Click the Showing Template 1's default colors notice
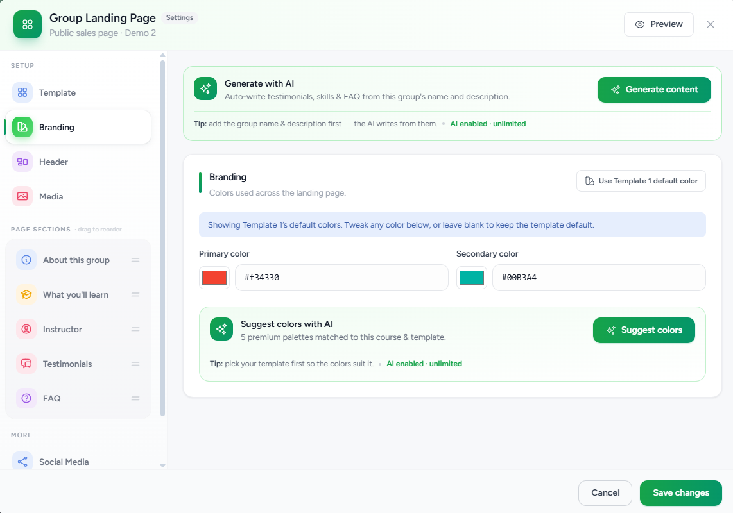733x513 pixels. click(452, 224)
